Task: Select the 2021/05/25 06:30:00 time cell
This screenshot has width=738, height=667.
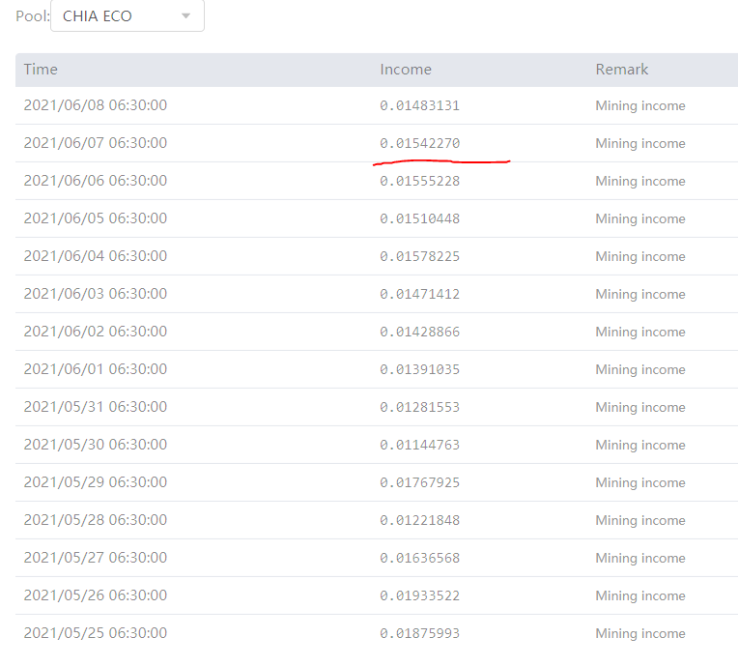Action: [96, 632]
